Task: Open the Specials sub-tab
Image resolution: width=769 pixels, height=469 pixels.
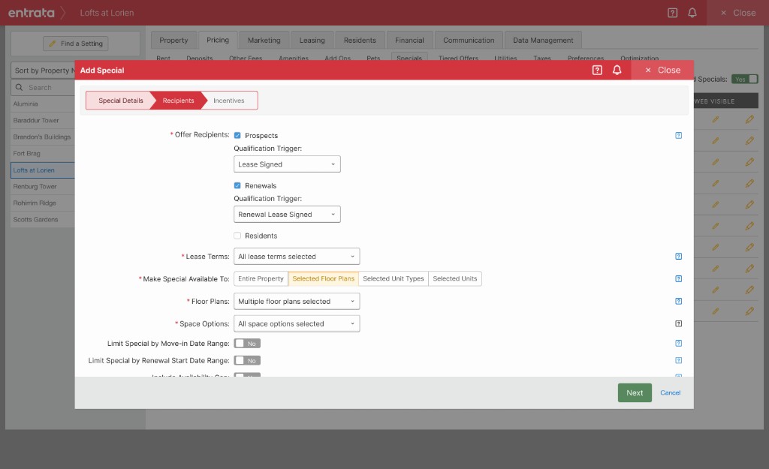Action: coord(409,57)
